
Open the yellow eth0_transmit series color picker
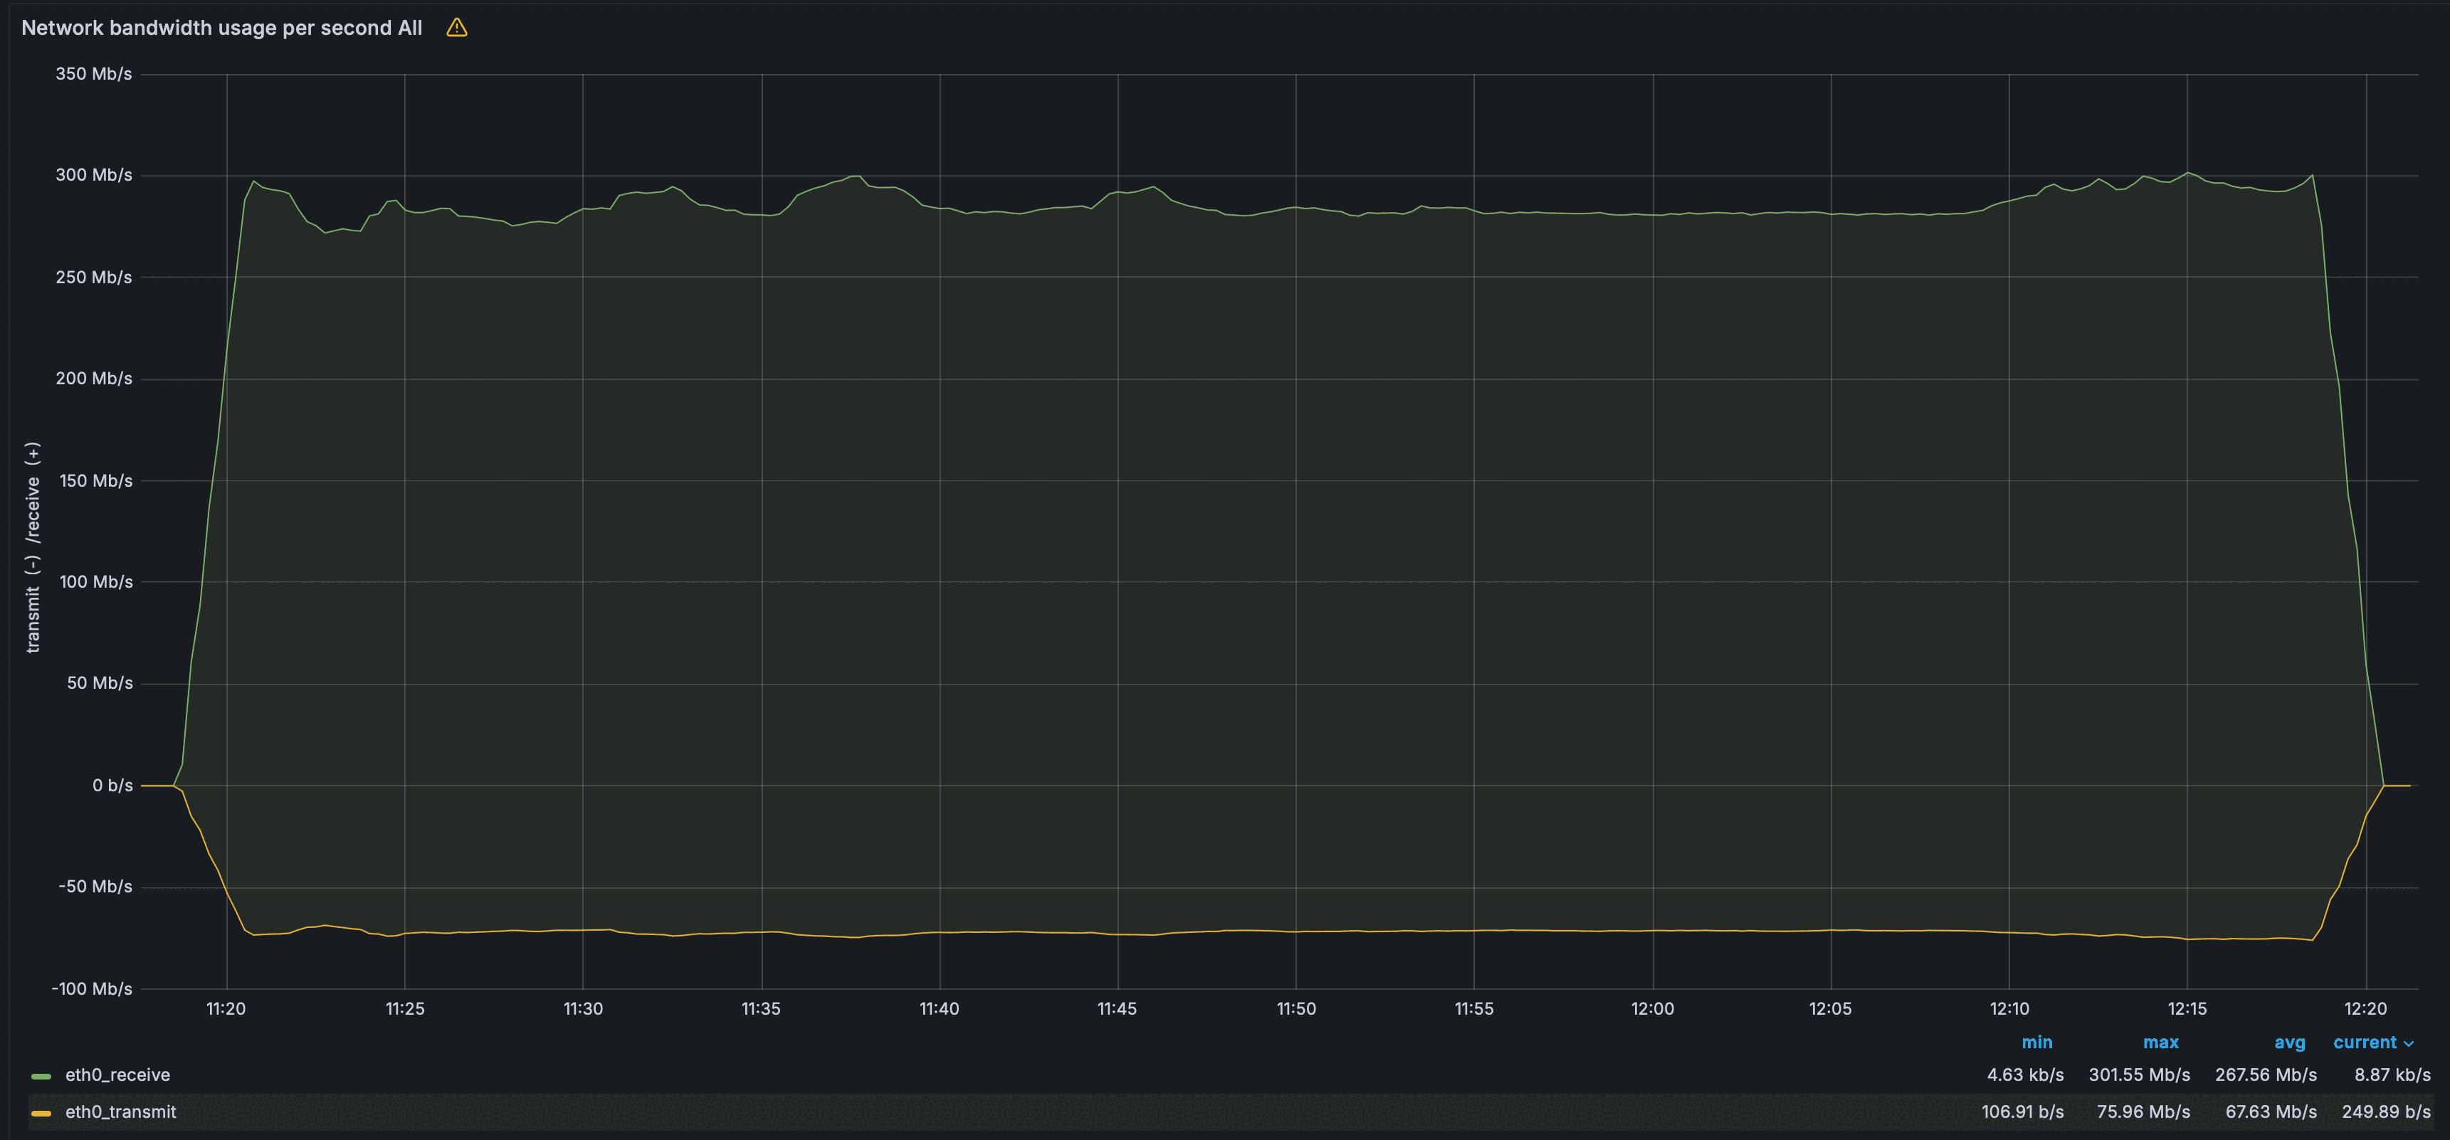(41, 1112)
